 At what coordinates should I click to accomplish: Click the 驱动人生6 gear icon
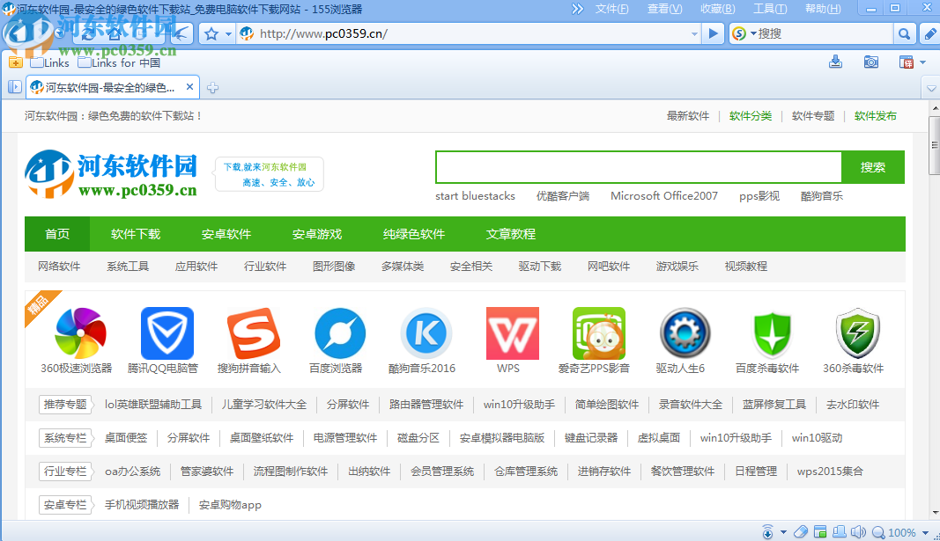point(685,333)
